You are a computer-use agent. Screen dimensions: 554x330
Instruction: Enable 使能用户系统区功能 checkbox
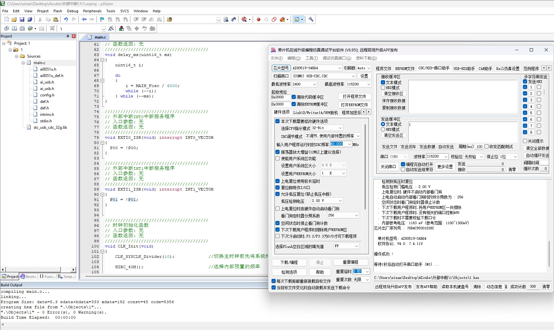tap(277, 159)
